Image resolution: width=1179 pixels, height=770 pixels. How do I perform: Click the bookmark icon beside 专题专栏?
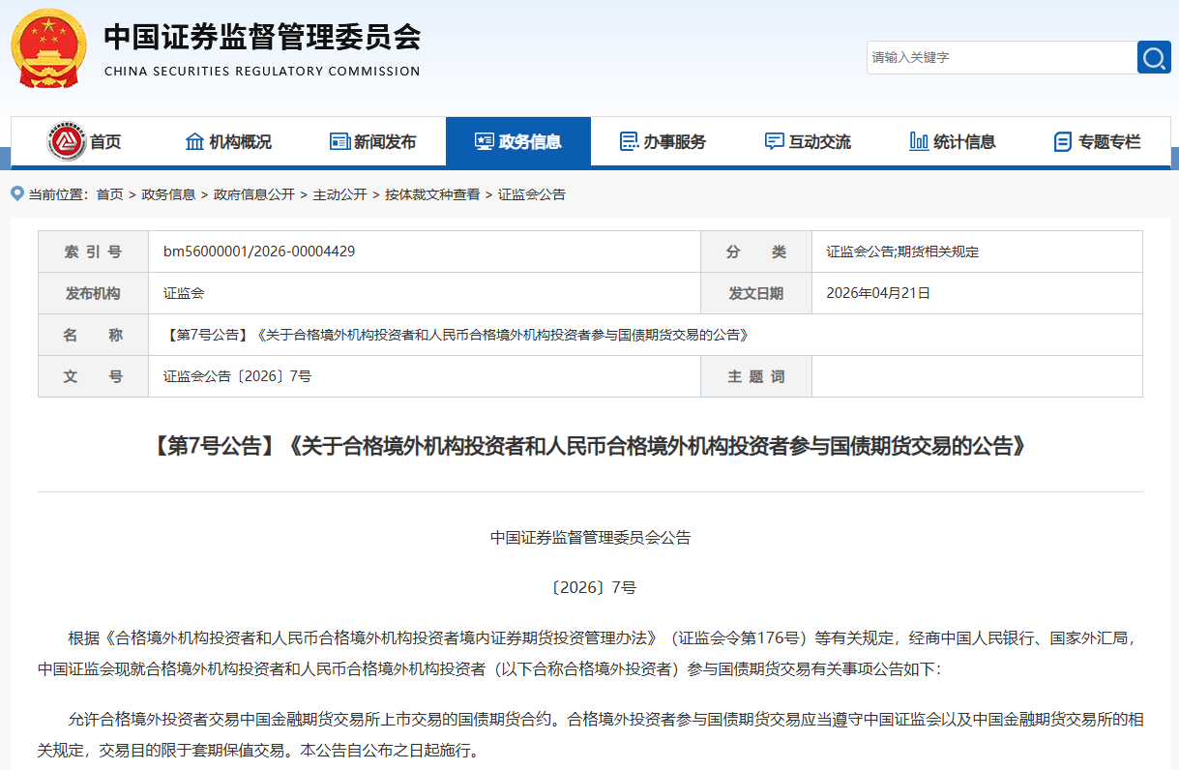[1061, 141]
